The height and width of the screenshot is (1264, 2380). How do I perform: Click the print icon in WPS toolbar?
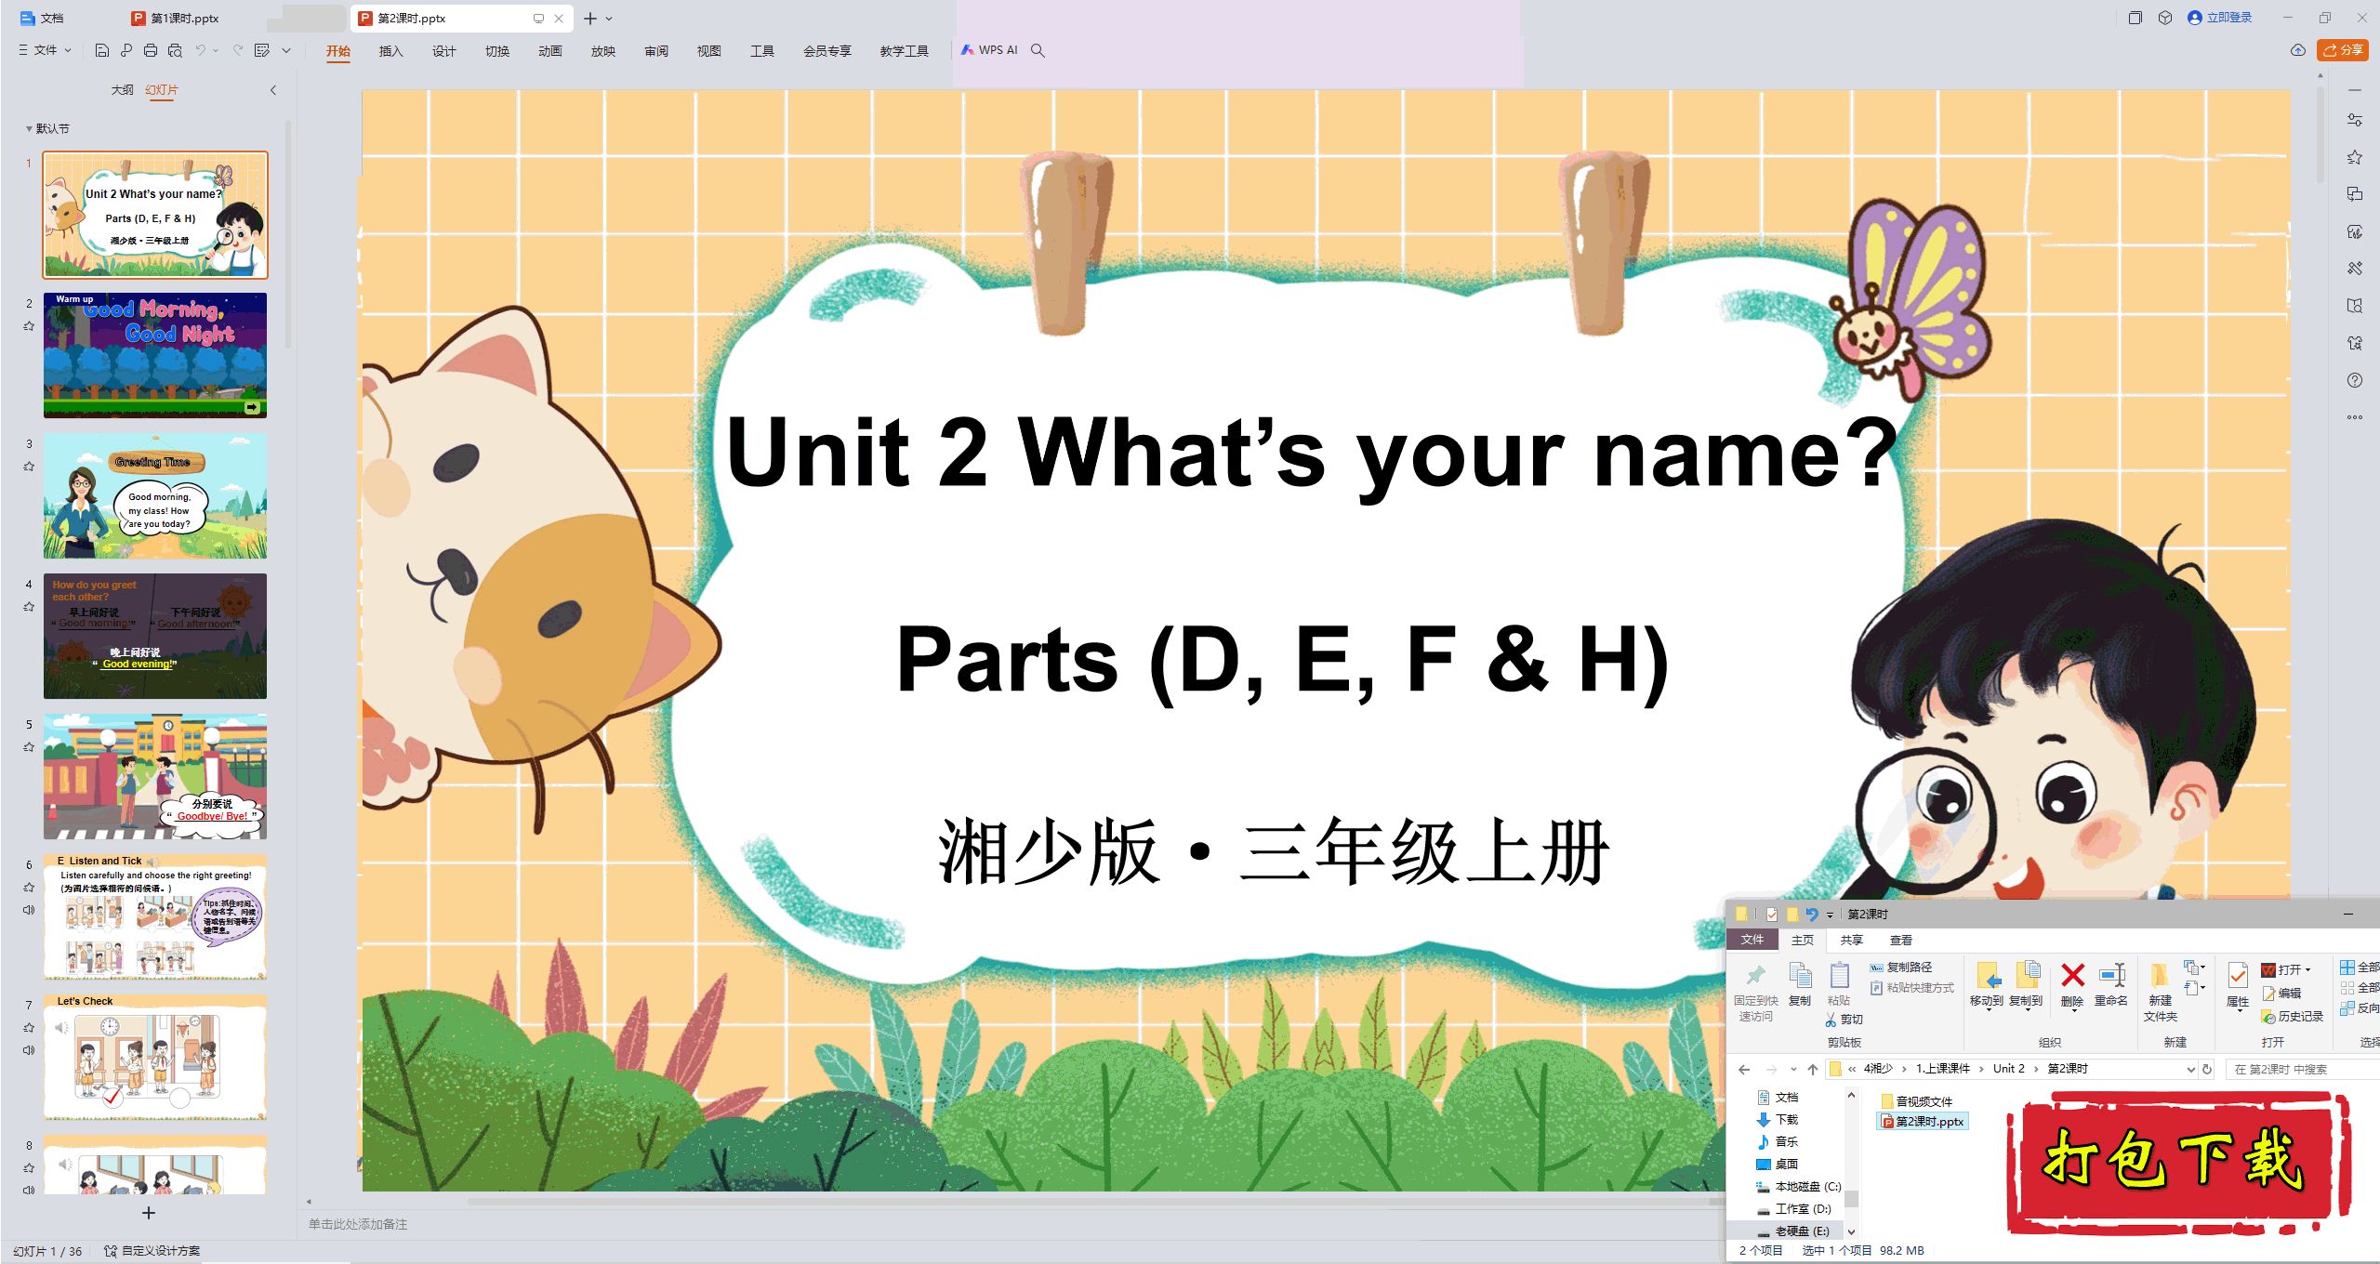(x=151, y=50)
